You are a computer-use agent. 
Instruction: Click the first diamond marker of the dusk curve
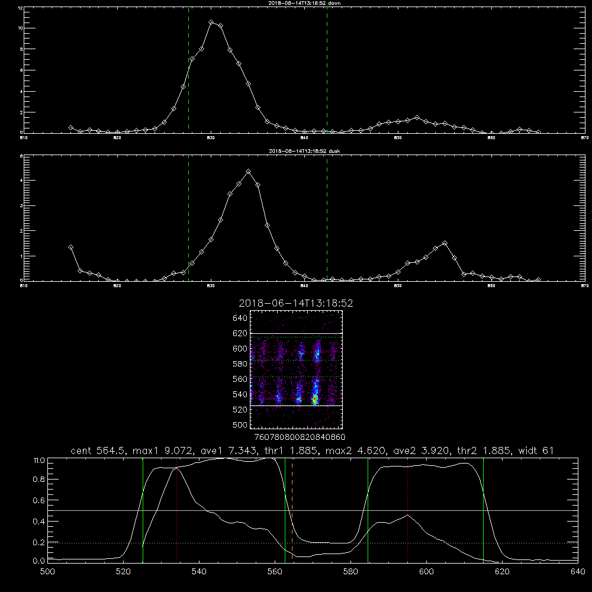coord(70,247)
